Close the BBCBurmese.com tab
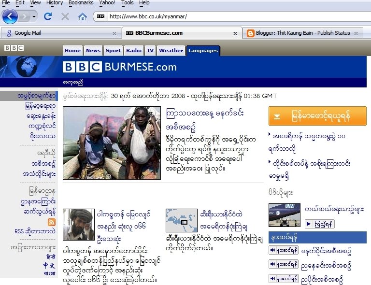The height and width of the screenshot is (285, 371). (x=235, y=33)
